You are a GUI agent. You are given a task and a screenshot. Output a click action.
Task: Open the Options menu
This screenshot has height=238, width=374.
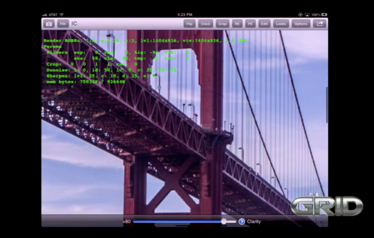(301, 23)
